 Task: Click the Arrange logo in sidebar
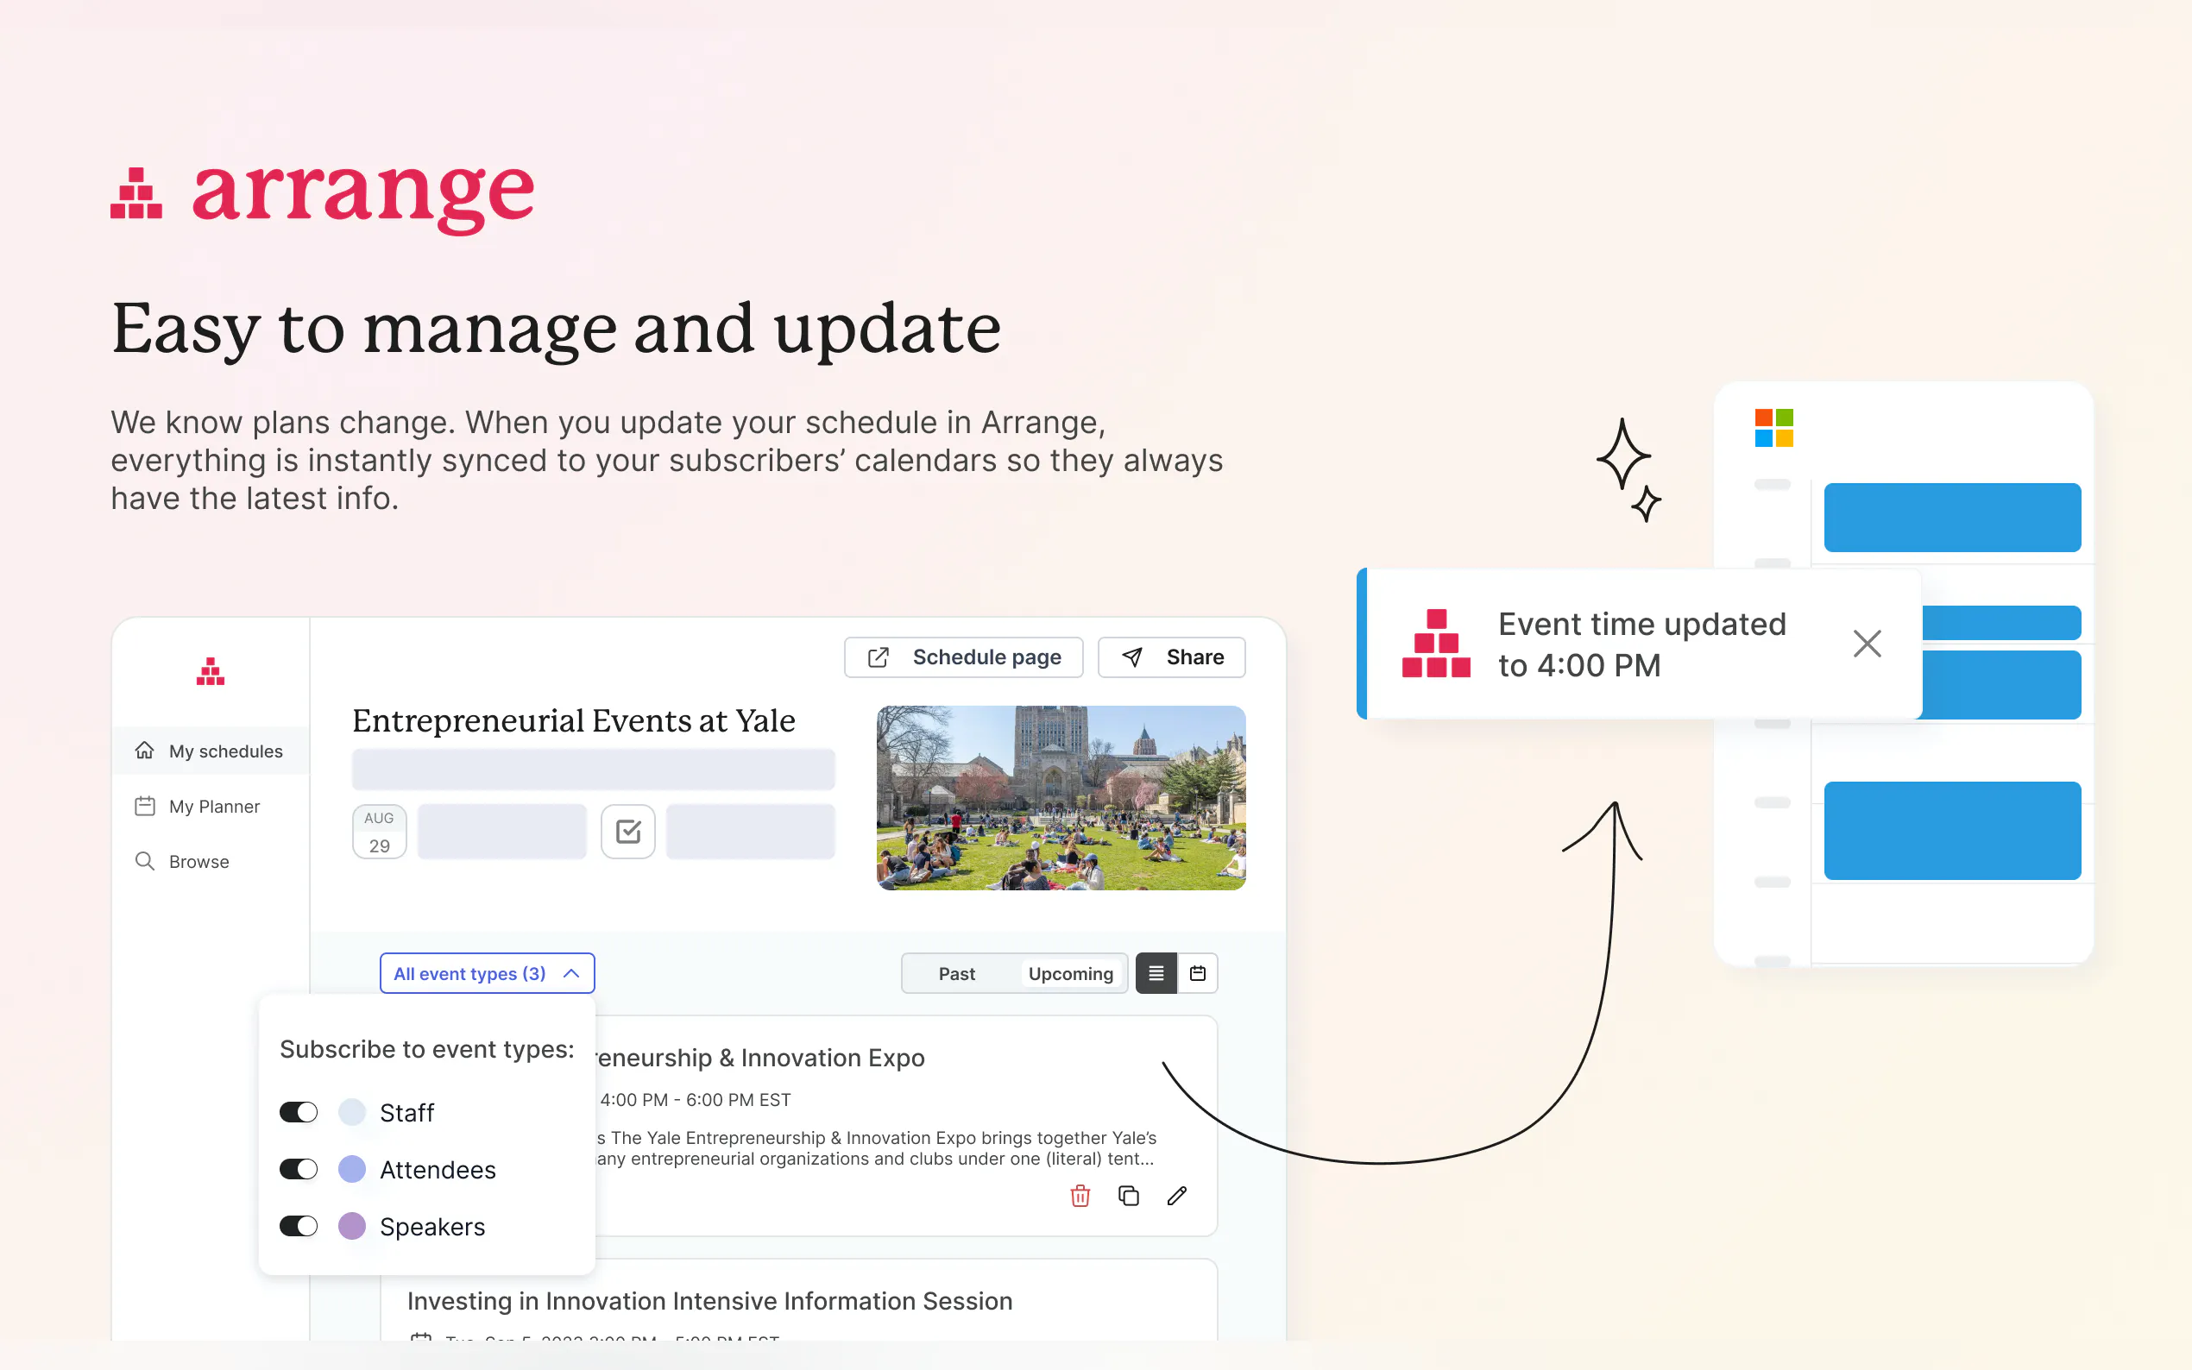tap(211, 671)
